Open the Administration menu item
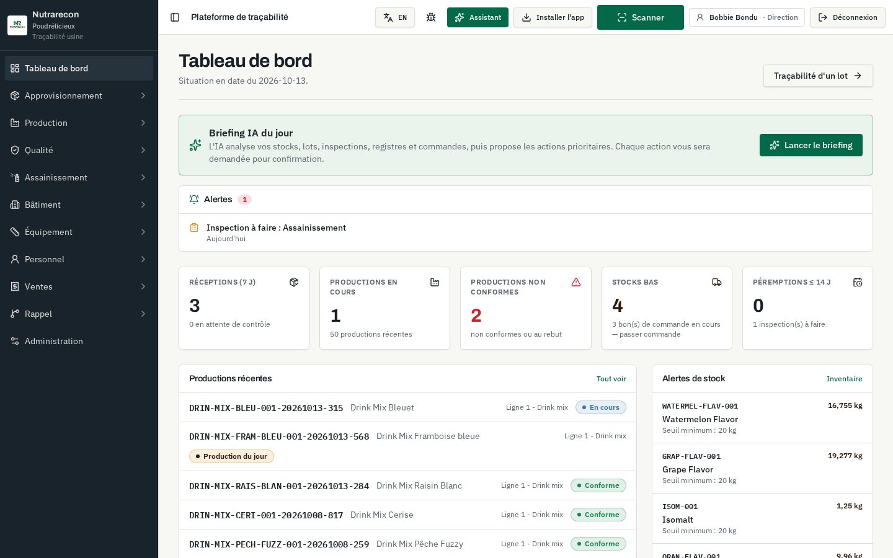Screen dimensions: 893x558 (79, 341)
